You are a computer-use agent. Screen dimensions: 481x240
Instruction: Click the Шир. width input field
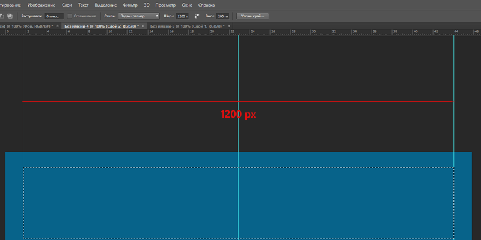(182, 16)
